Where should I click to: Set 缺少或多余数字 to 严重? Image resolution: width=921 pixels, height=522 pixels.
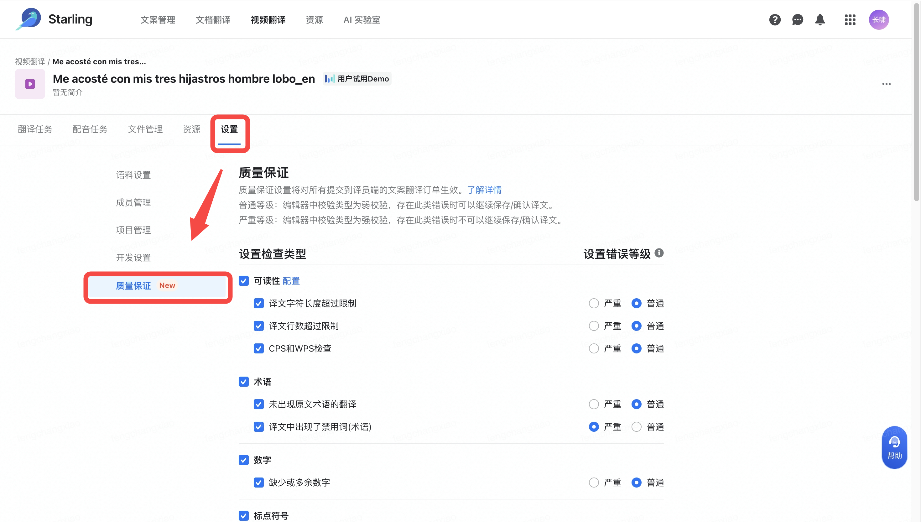[x=594, y=483]
